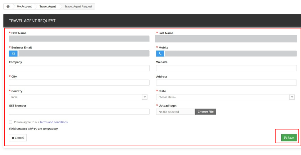
Task: Click the 'Fields marked with (*) are compulsory' note
Action: click(x=34, y=129)
